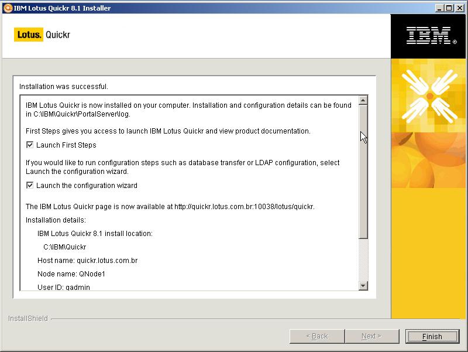Click 'IBM Lotus Quickr 8.1 install location:' text

[x=95, y=234]
